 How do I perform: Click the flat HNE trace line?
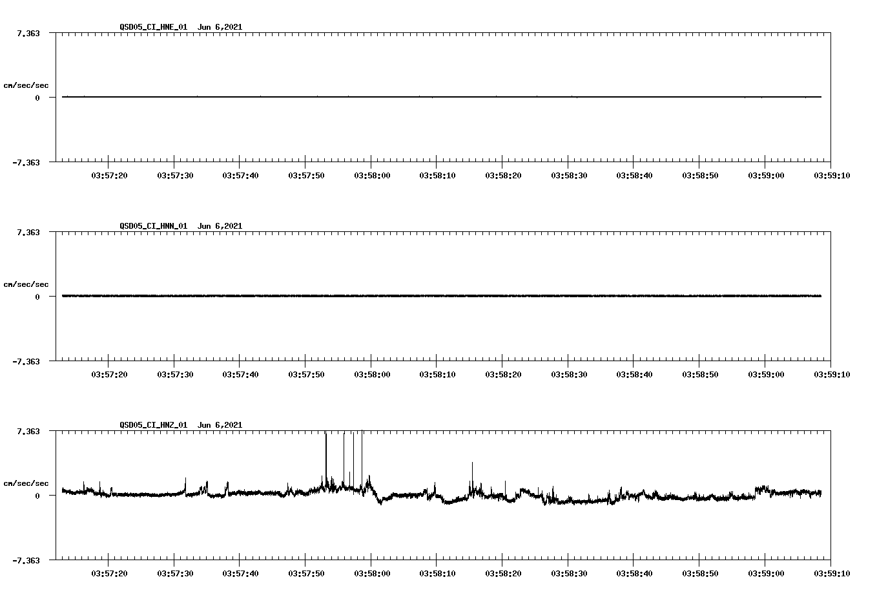coord(442,97)
